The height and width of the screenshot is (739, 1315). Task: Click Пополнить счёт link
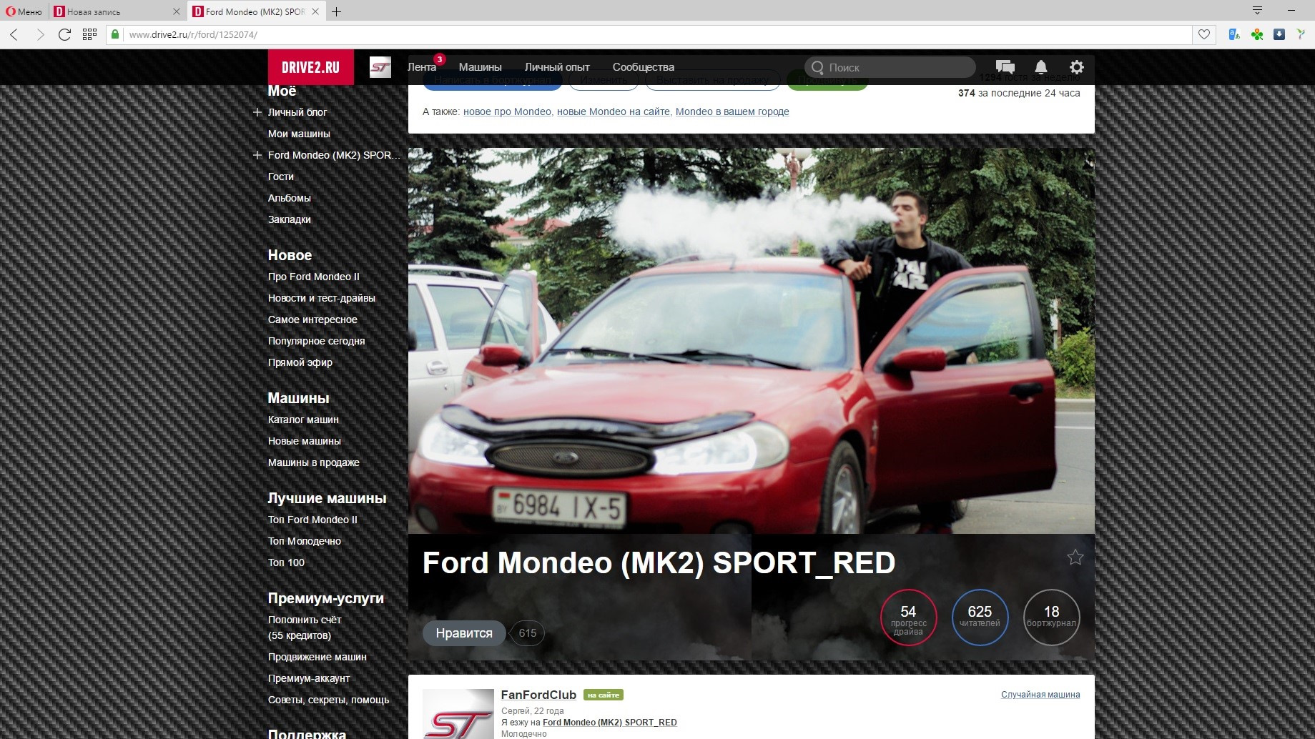point(305,620)
